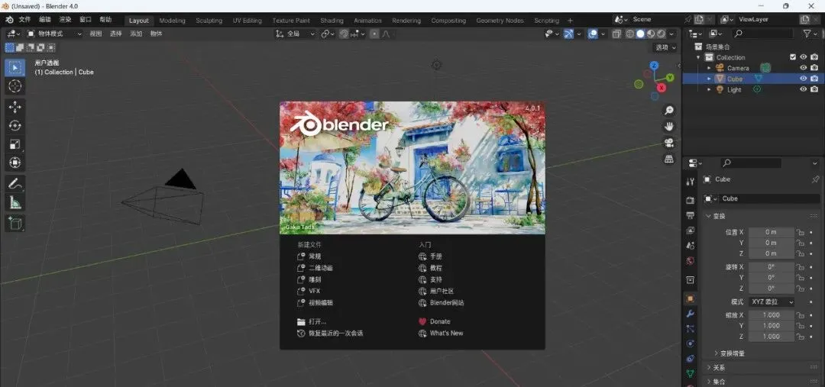Select the Rotate tool

15,125
